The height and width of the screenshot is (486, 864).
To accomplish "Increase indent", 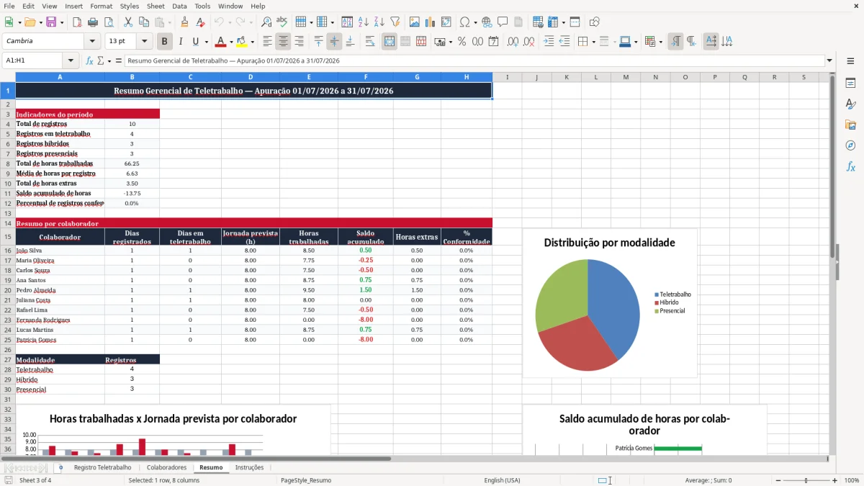I will (x=549, y=42).
